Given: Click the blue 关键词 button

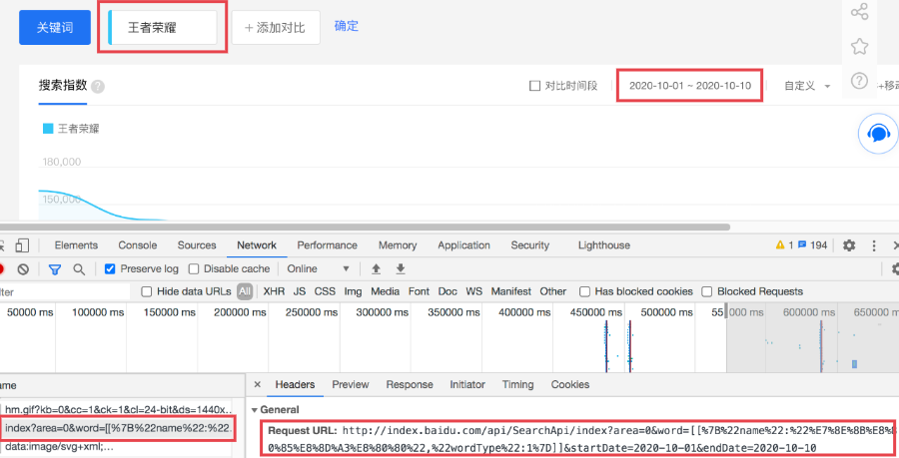Looking at the screenshot, I should (x=55, y=28).
